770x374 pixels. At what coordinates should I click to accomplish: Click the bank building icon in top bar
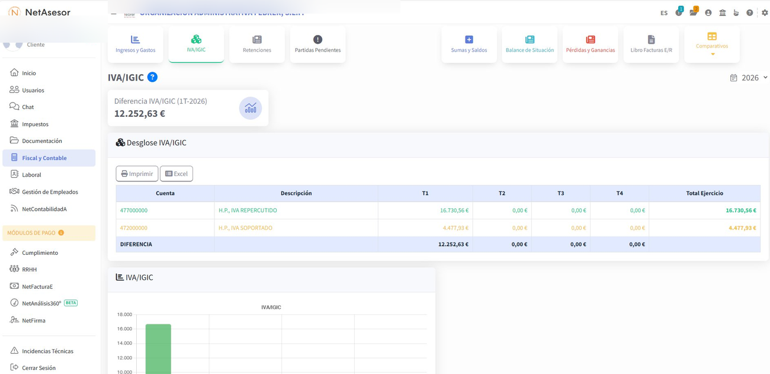coord(723,12)
